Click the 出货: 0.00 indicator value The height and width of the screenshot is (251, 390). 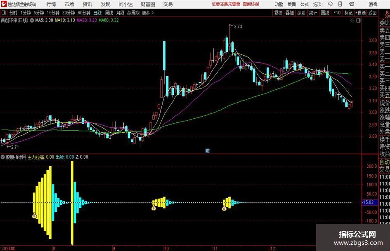click(x=65, y=157)
